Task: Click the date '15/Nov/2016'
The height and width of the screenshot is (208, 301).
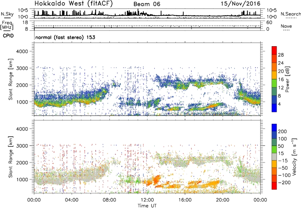Action: click(x=240, y=4)
